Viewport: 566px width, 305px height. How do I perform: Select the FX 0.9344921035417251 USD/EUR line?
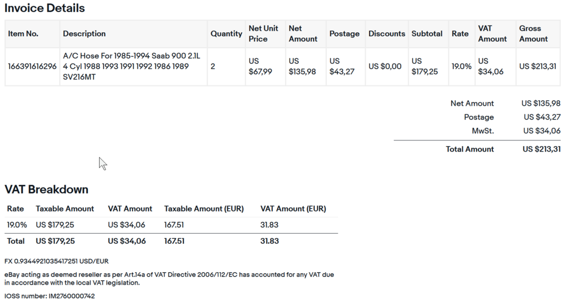point(56,261)
